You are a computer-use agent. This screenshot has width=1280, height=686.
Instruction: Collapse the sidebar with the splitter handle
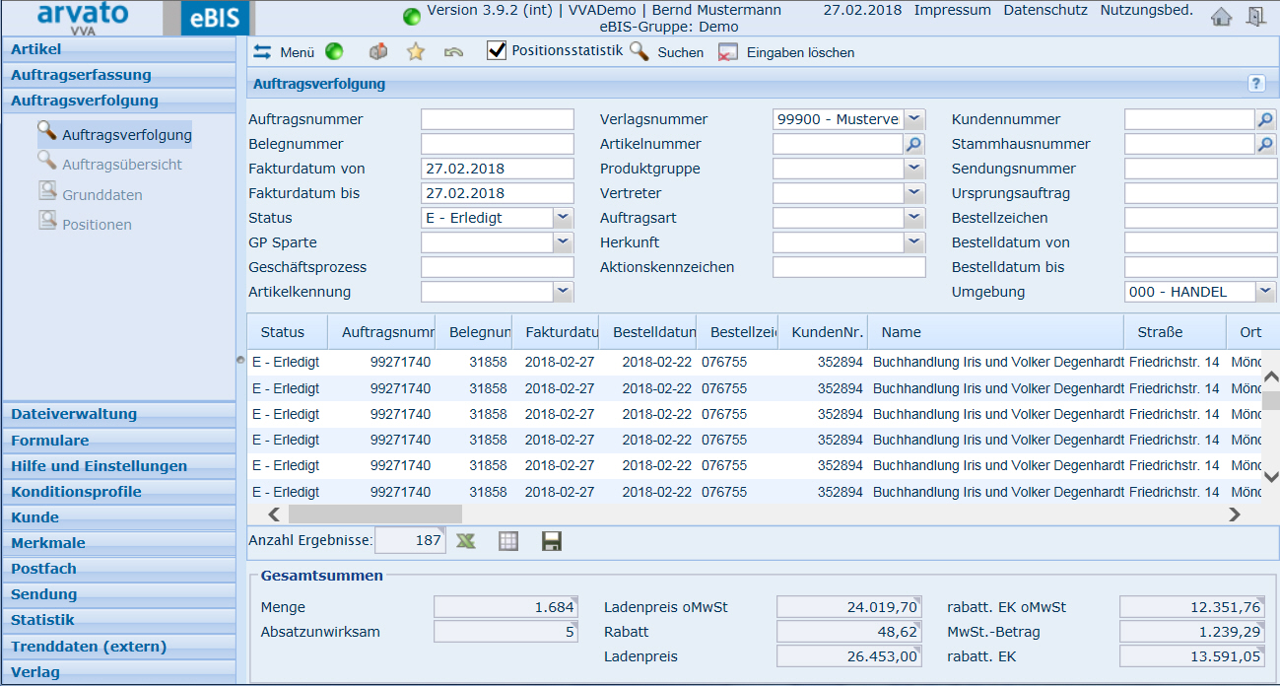click(x=240, y=361)
